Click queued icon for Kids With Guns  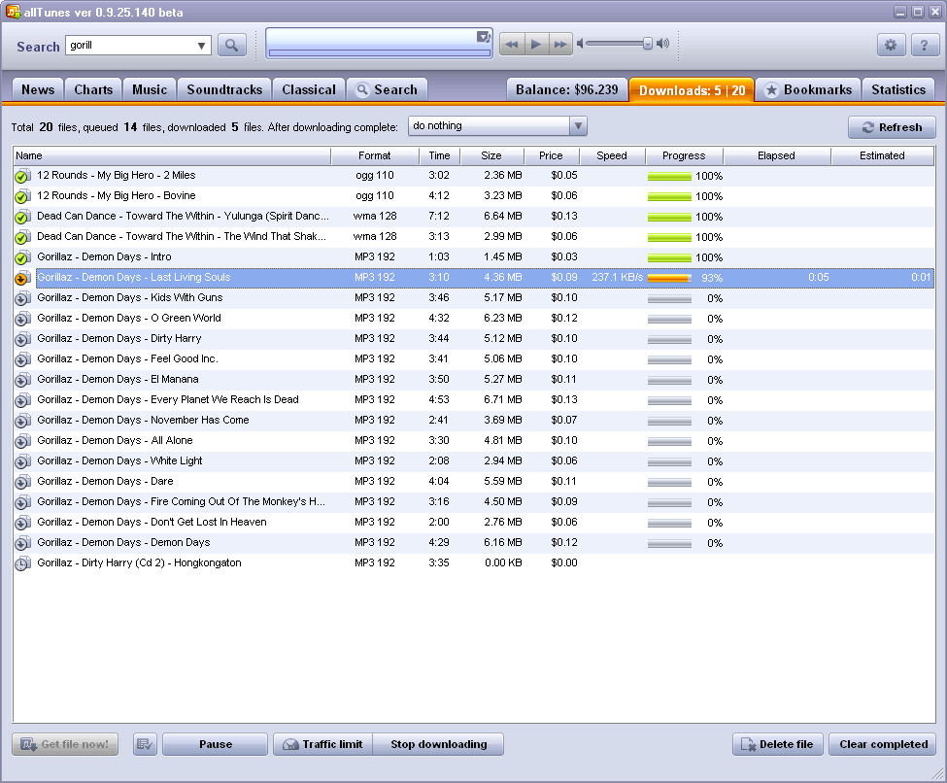(x=22, y=298)
